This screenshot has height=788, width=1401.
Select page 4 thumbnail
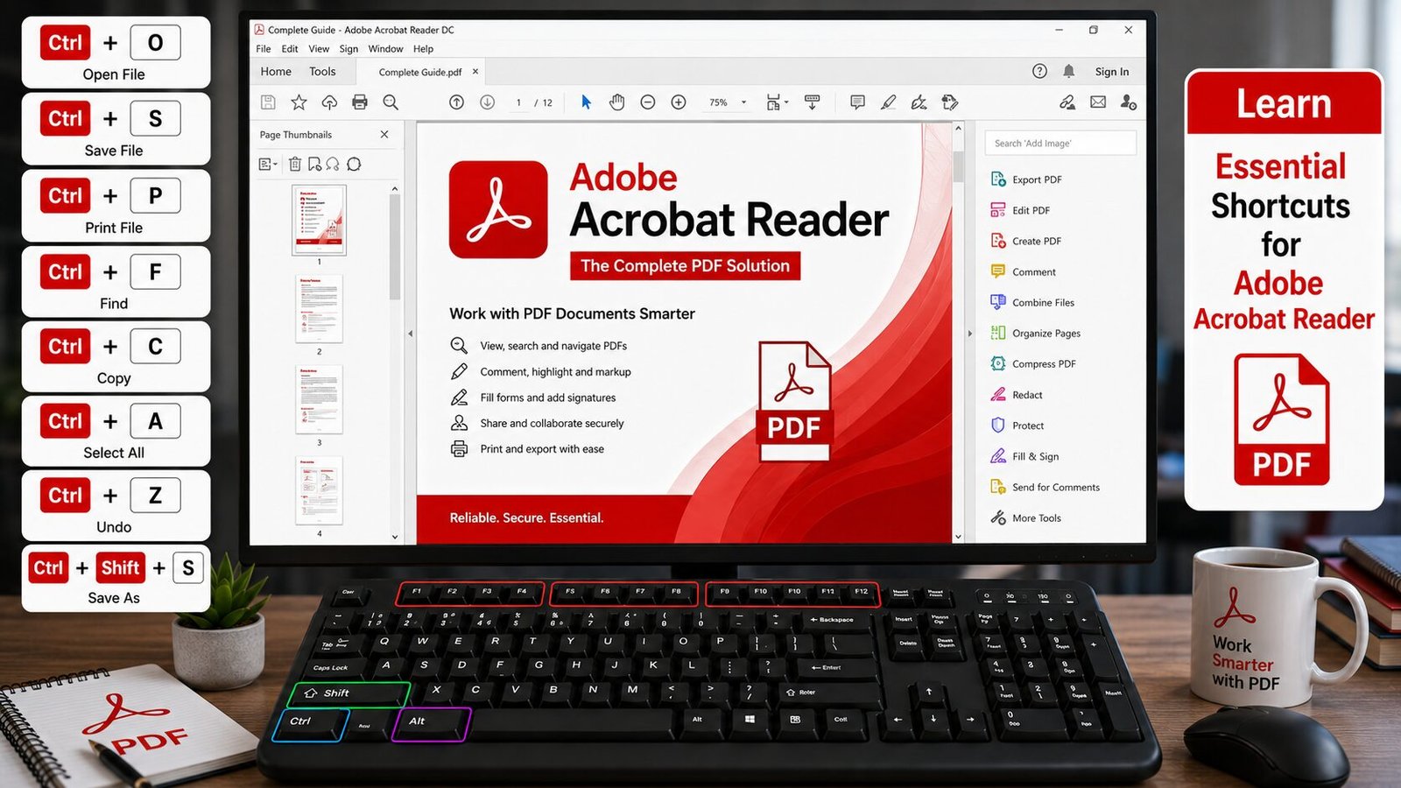[x=319, y=490]
